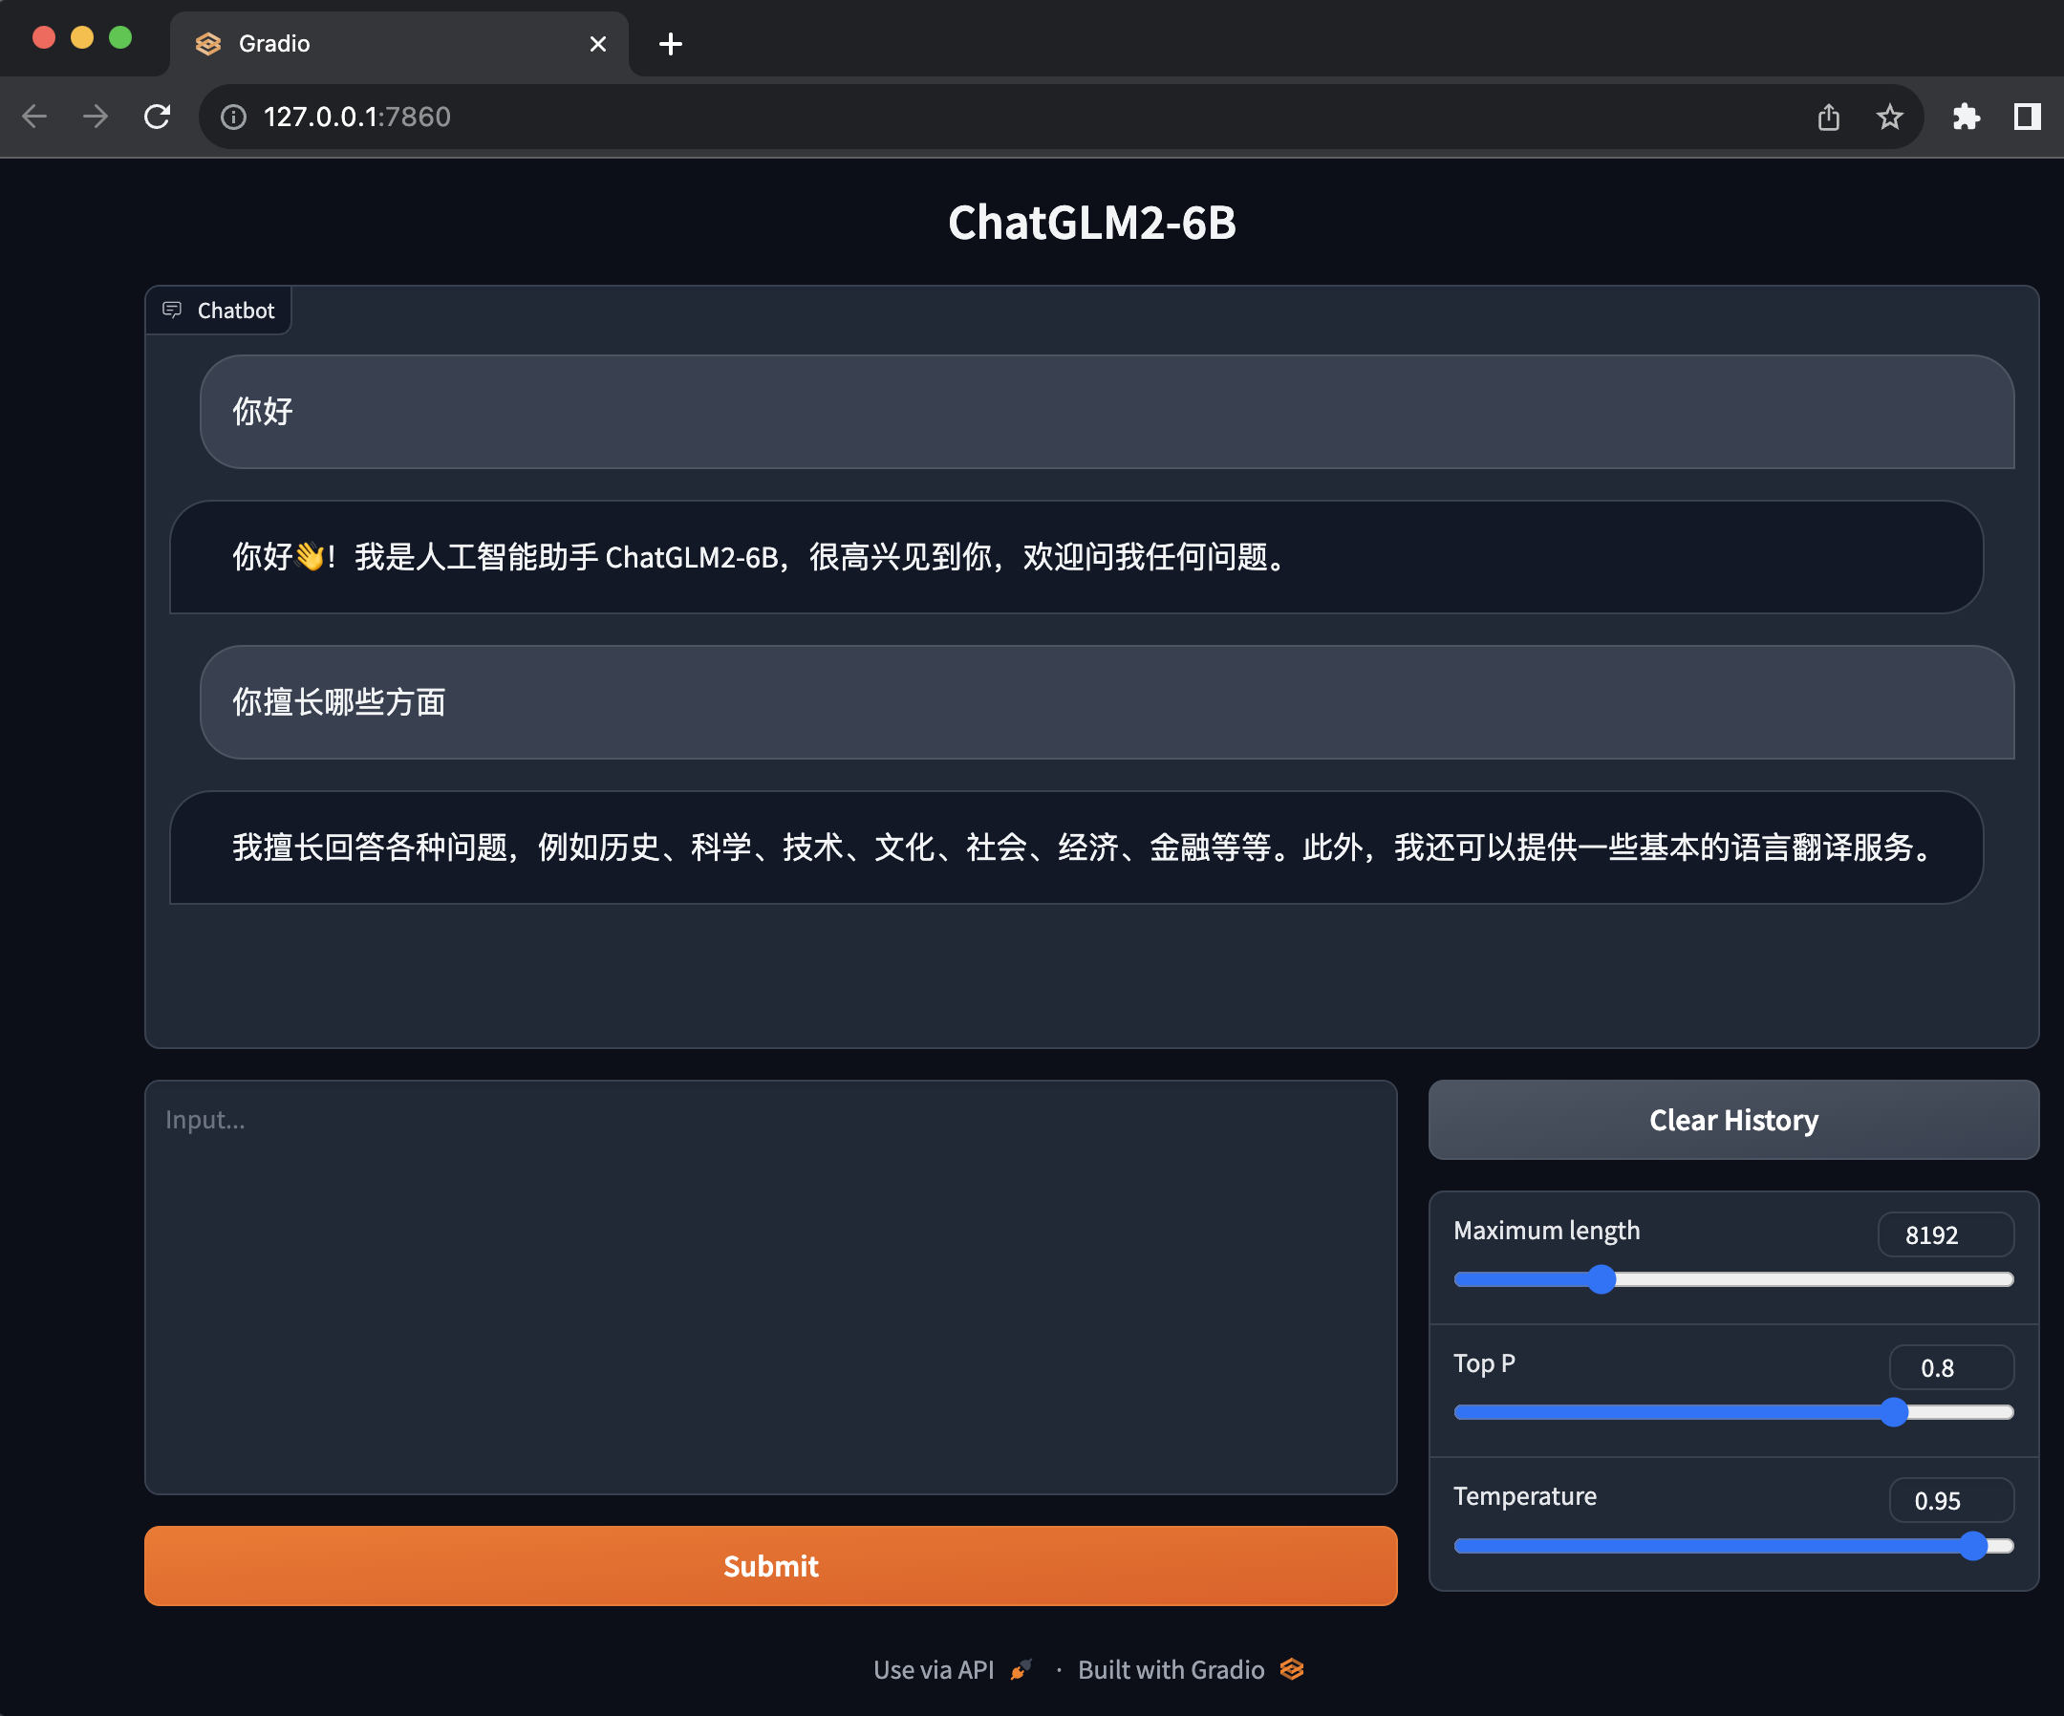Click the orange Submit button
2064x1716 pixels.
[770, 1565]
